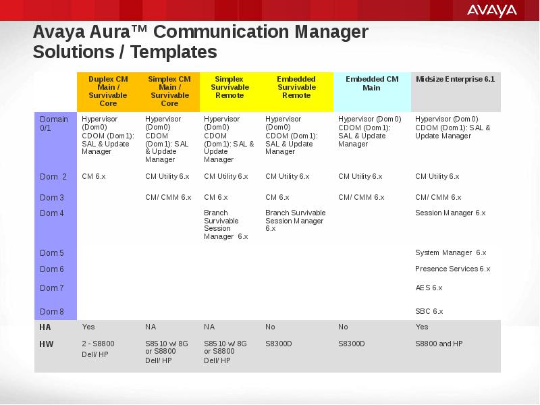The image size is (540, 405).
Task: Select 'CM 6.x' under Embedded Survivable Remote
Action: 277,198
